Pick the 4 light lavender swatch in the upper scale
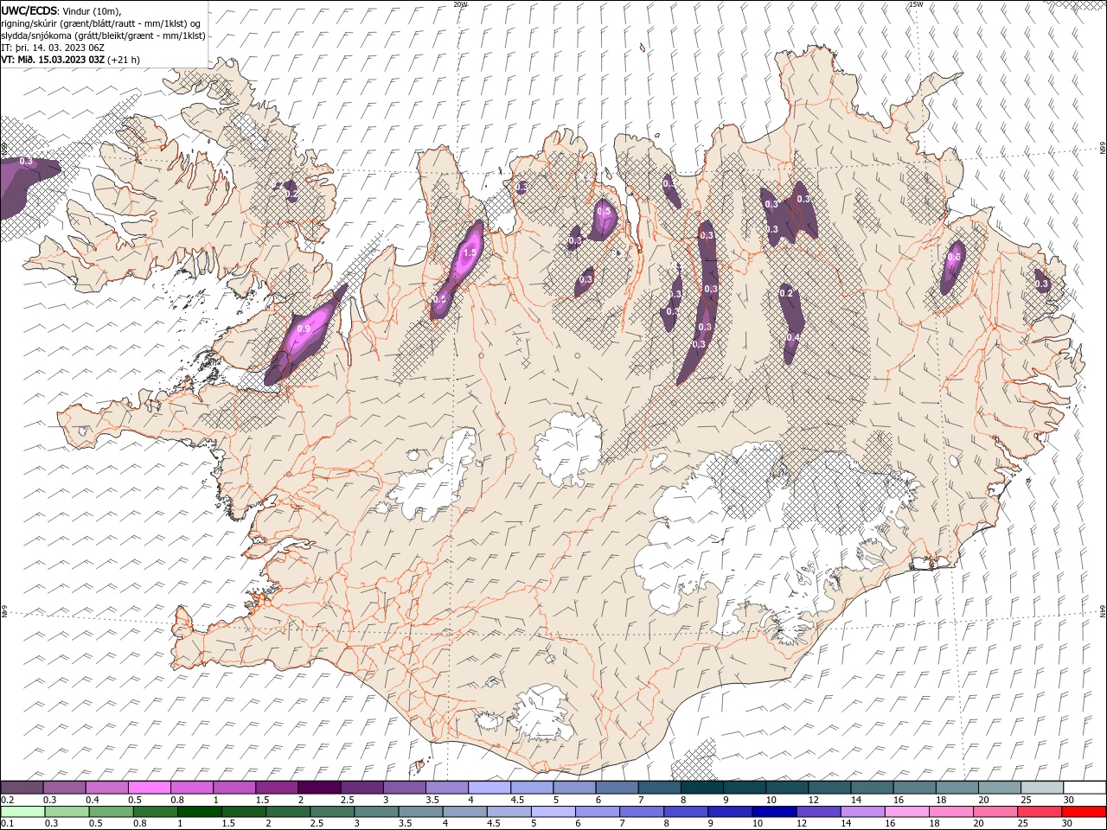This screenshot has width=1107, height=830. pyautogui.click(x=490, y=788)
